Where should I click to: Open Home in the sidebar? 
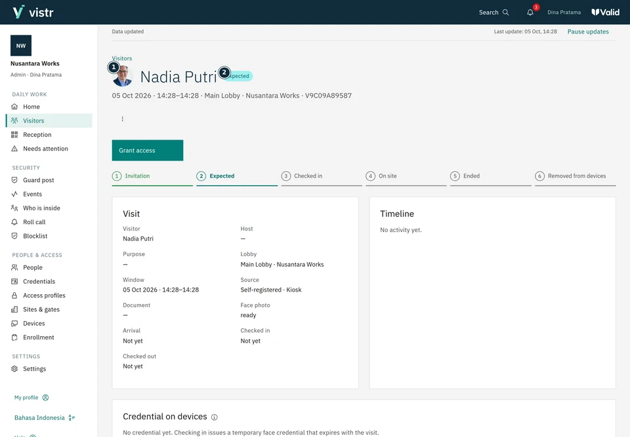pos(49,107)
